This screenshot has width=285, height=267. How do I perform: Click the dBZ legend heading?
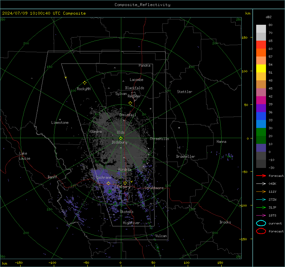269,17
